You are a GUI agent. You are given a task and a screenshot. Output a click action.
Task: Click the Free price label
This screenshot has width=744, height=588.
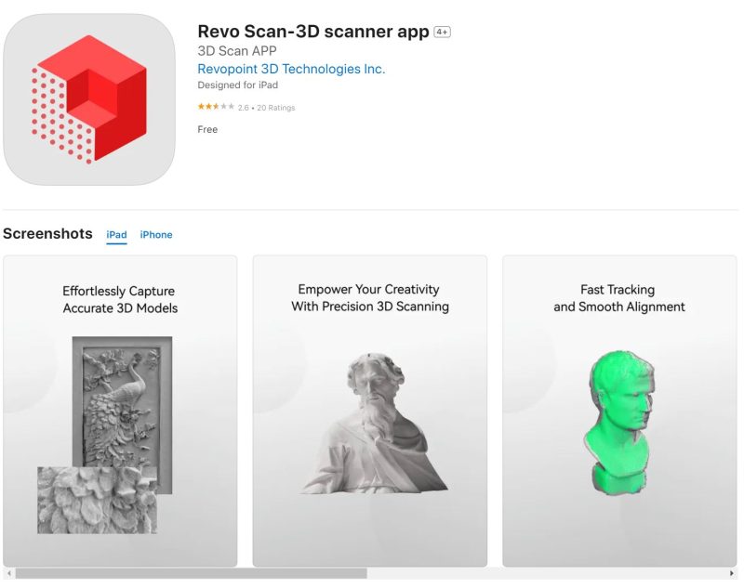[207, 129]
